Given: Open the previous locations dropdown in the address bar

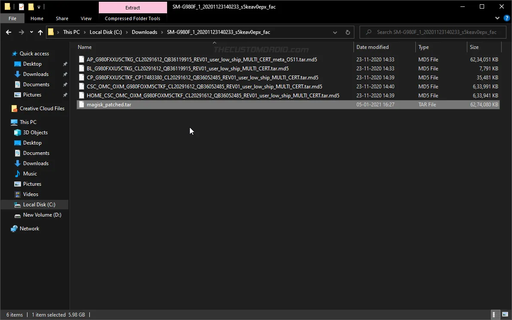Looking at the screenshot, I should tap(335, 32).
